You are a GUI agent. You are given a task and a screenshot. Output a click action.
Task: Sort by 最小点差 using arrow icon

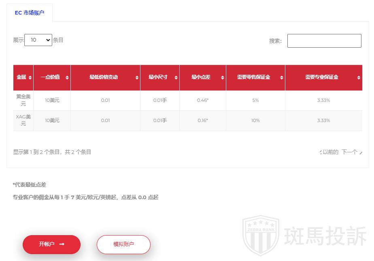point(223,78)
